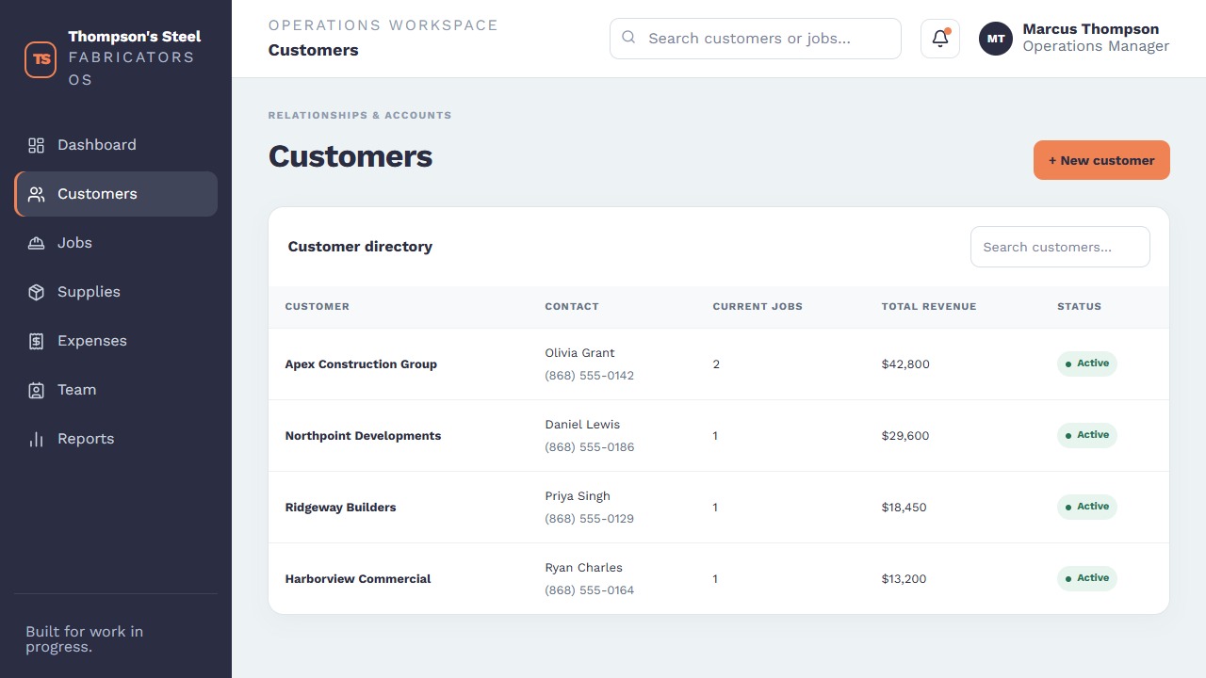
Task: Click the MT user avatar
Action: [996, 39]
